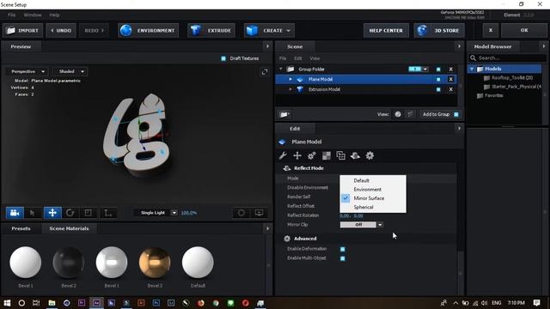Choose Spherical in the Mode dropdown list
550x309 pixels.
(364, 207)
